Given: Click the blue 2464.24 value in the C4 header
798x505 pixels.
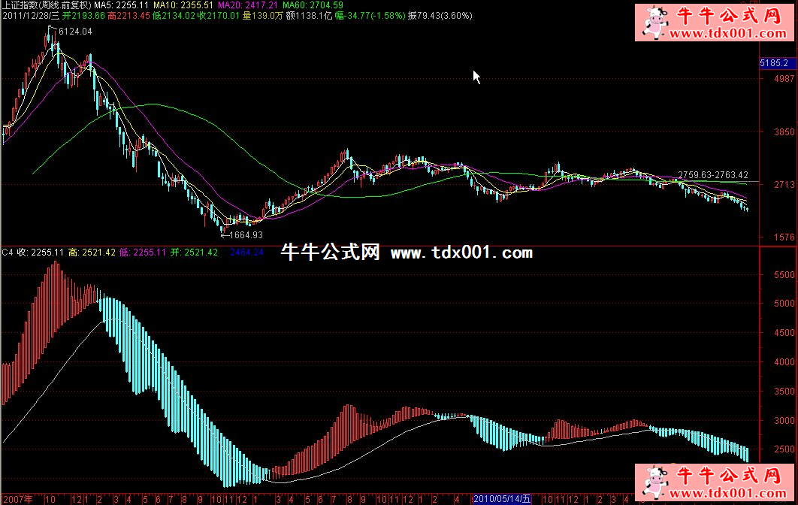Looking at the screenshot, I should tap(247, 252).
